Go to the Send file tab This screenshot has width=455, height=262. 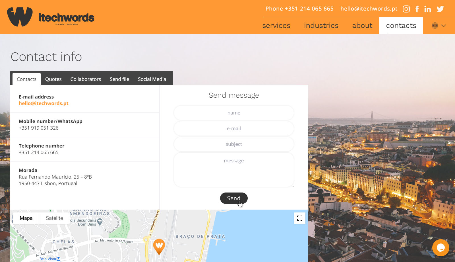pyautogui.click(x=119, y=79)
